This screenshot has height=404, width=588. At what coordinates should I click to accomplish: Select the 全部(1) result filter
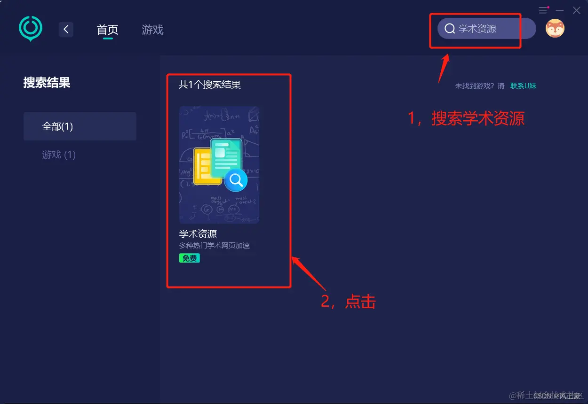pos(80,126)
